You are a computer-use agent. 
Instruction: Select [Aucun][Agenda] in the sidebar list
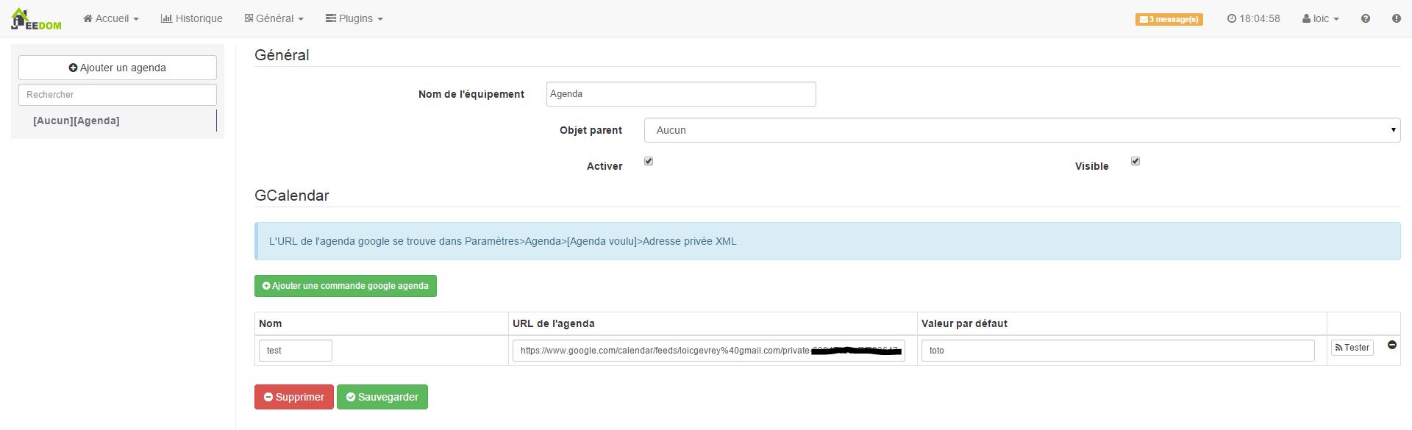[76, 121]
